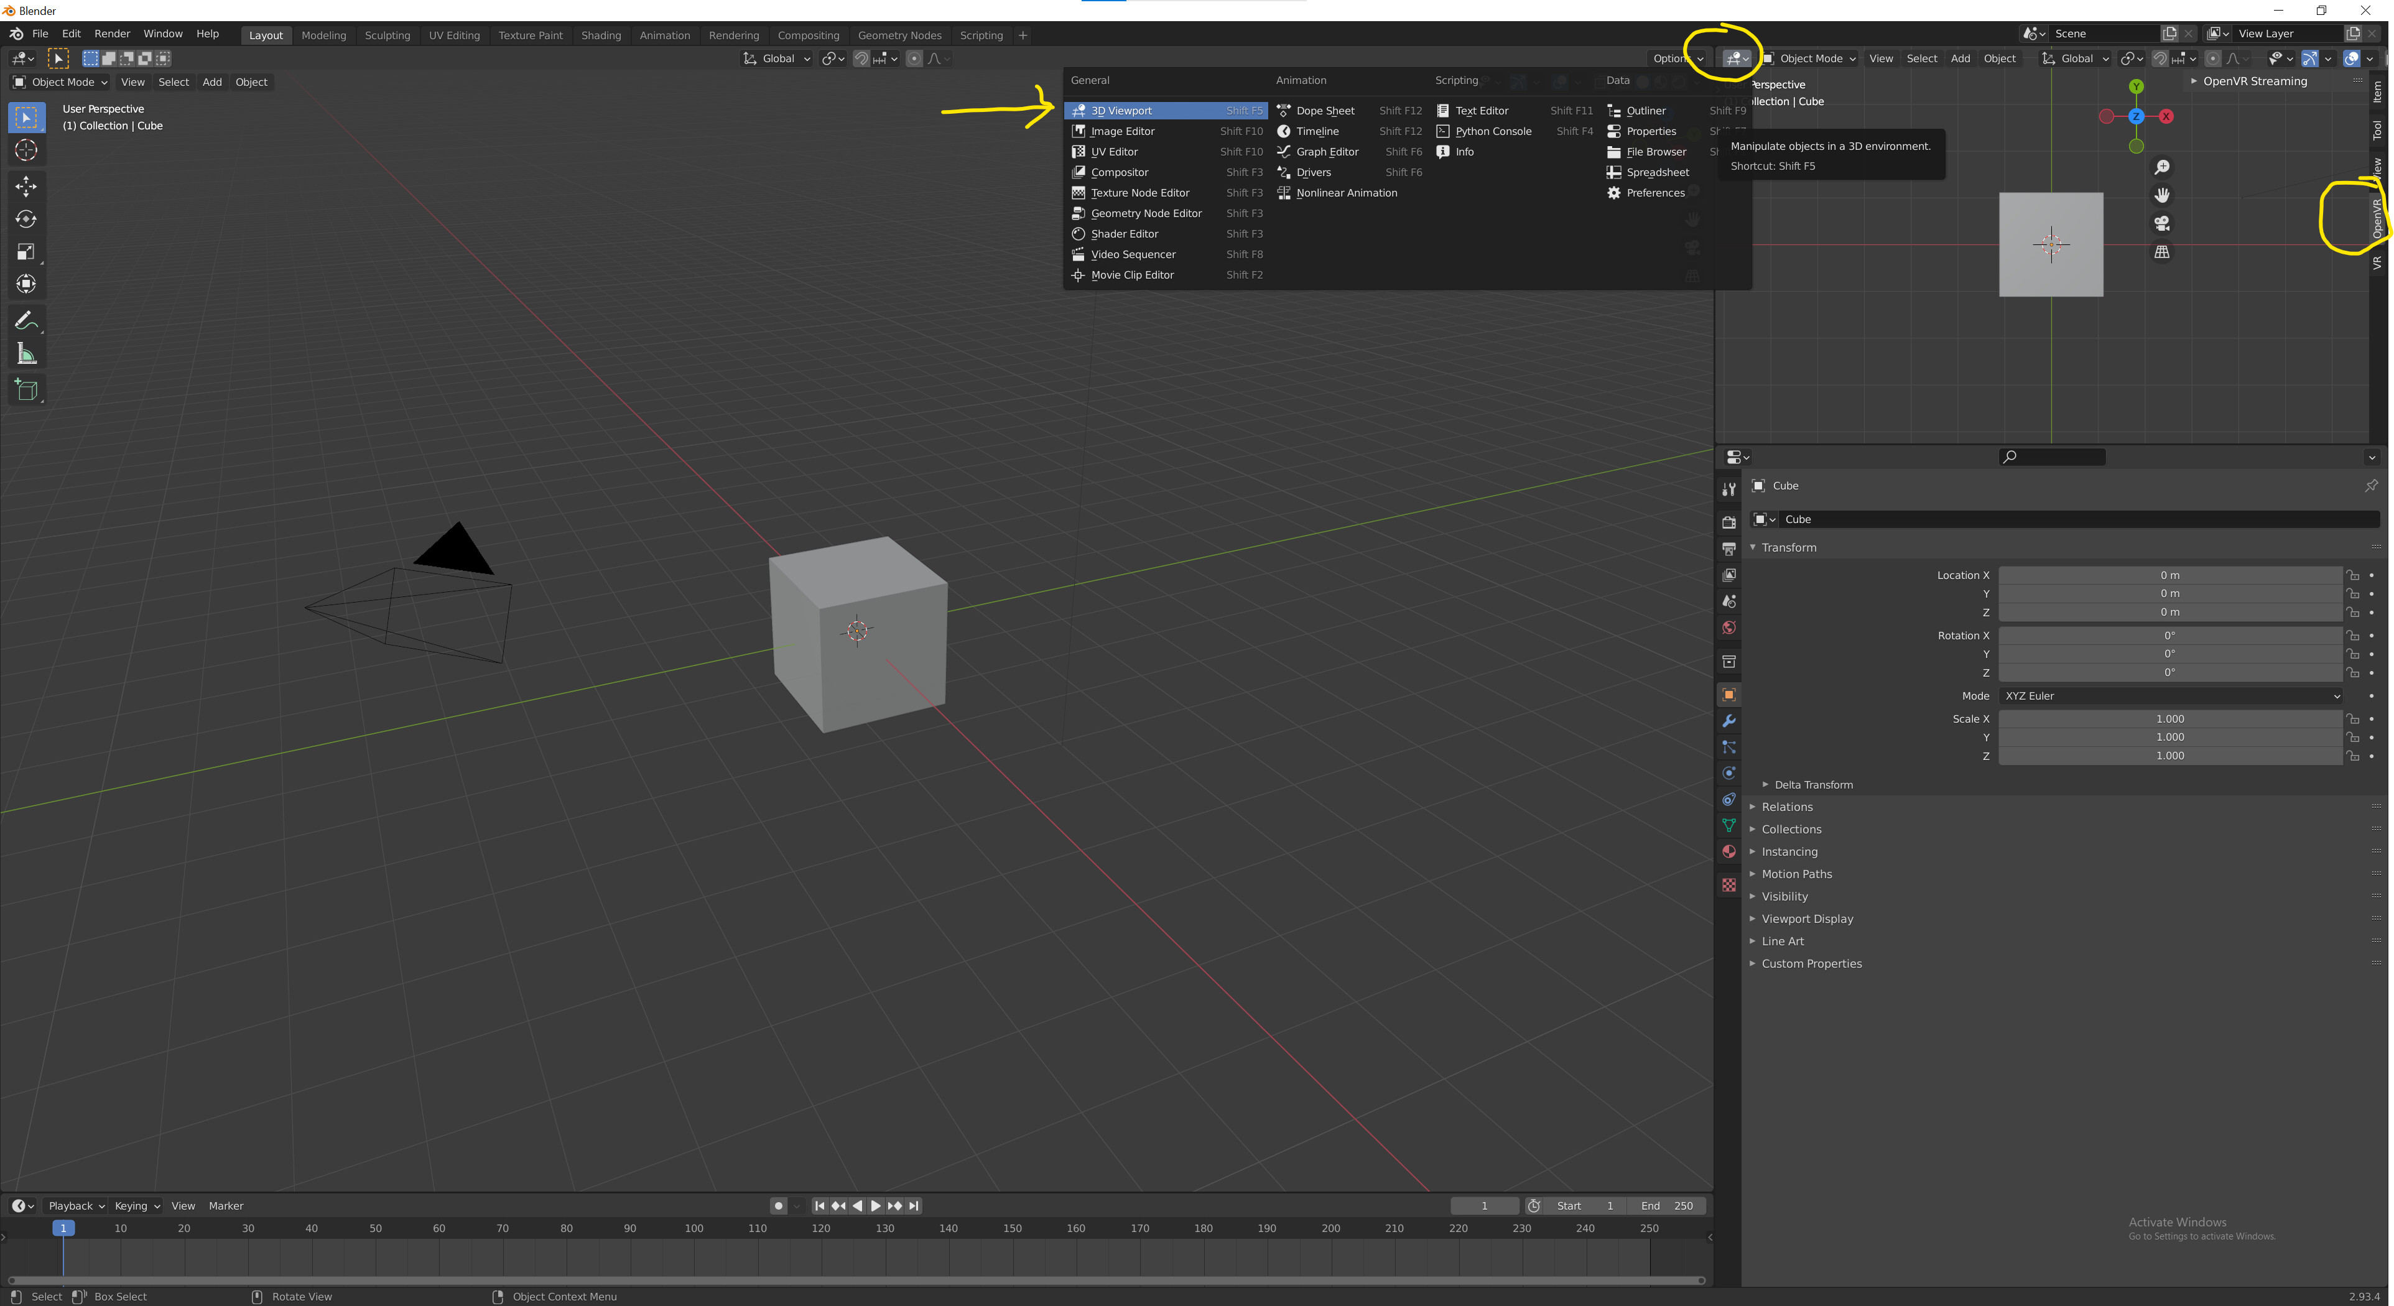
Task: Scrub the animation timeline frame input
Action: pyautogui.click(x=1482, y=1205)
